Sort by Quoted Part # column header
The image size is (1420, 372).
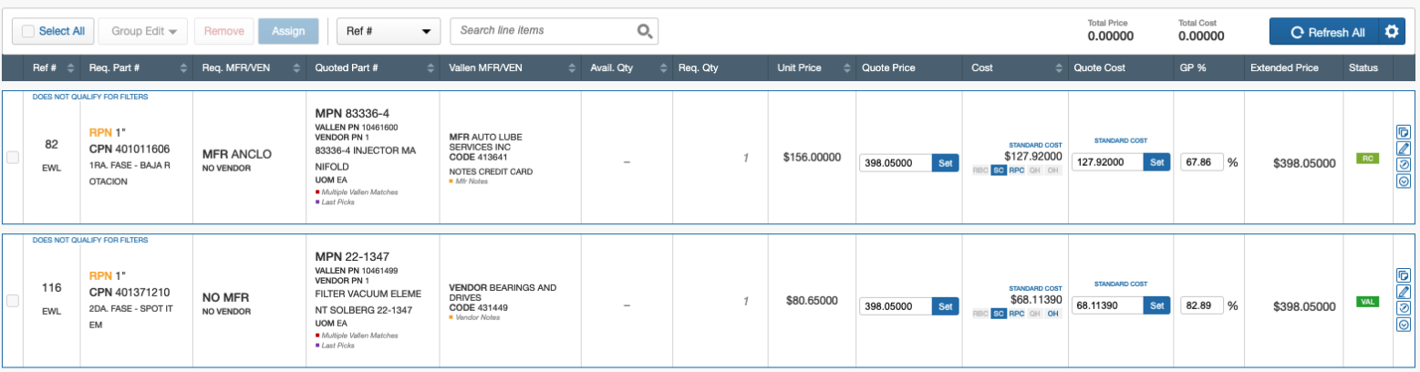coord(347,67)
